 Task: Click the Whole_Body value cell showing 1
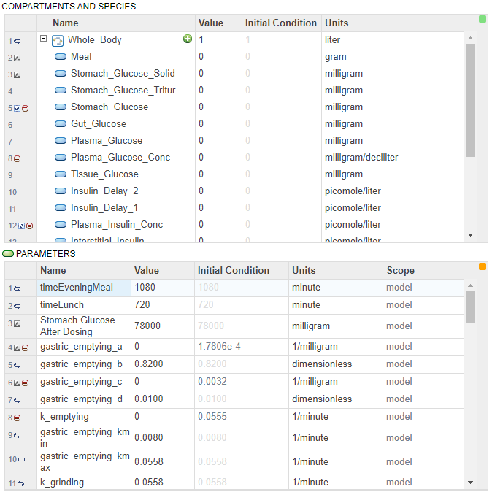click(x=218, y=40)
